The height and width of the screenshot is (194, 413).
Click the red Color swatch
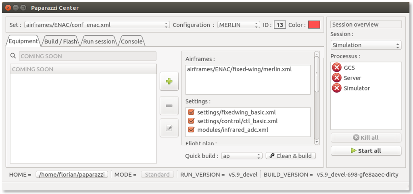tap(314, 25)
